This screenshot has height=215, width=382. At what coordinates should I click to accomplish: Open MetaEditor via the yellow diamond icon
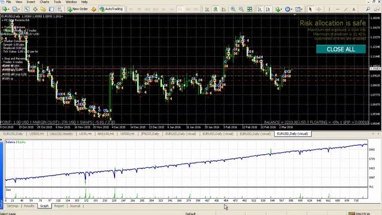pyautogui.click(x=94, y=9)
